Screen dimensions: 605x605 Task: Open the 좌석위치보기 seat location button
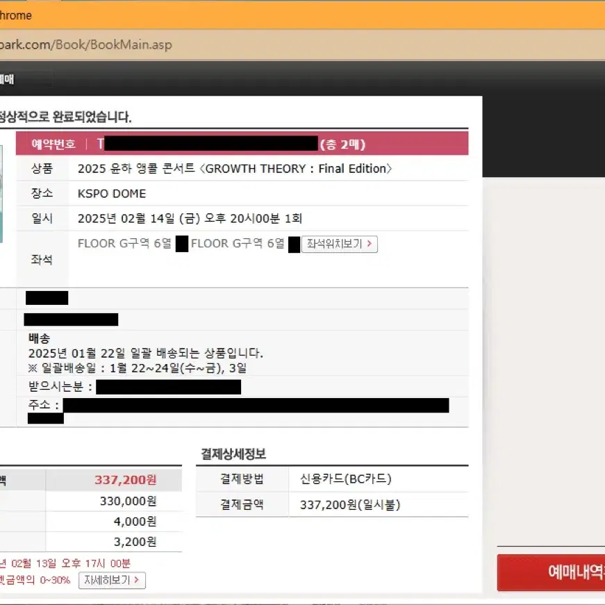[339, 244]
